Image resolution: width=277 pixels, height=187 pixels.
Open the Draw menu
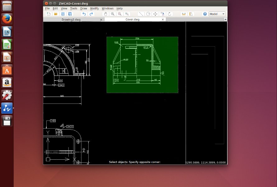coord(84,8)
